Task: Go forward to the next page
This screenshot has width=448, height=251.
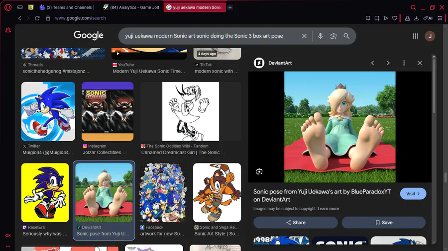Action: pyautogui.click(x=28, y=18)
